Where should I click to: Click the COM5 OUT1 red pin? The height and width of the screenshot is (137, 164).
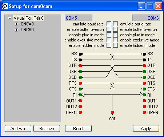tap(80, 101)
